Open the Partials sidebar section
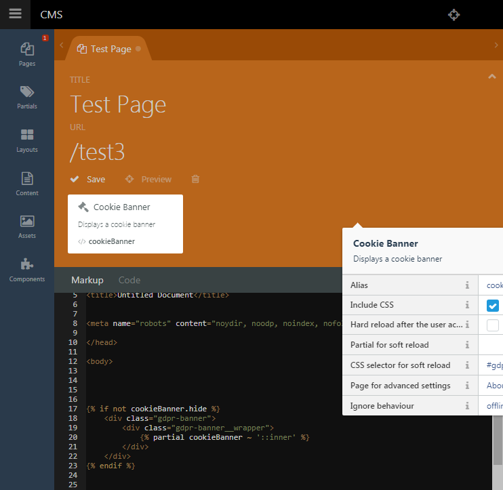 tap(27, 98)
